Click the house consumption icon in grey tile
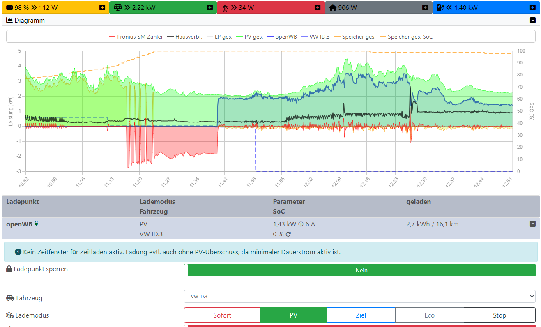This screenshot has width=541, height=327. click(333, 7)
